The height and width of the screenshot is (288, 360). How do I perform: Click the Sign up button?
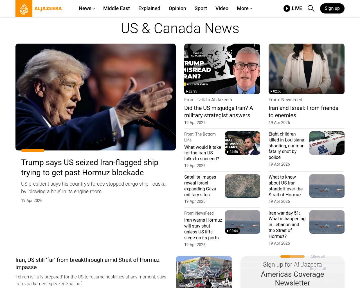coord(332,8)
